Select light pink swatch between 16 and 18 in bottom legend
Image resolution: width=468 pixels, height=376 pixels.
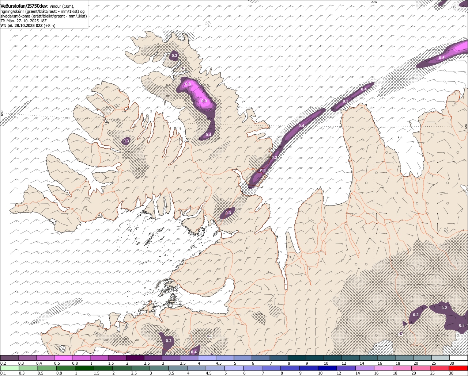point(384,368)
